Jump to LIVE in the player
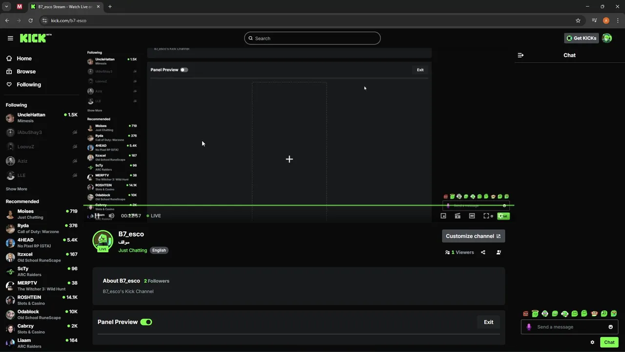Screen dimensions: 625x352 pyautogui.click(x=154, y=216)
